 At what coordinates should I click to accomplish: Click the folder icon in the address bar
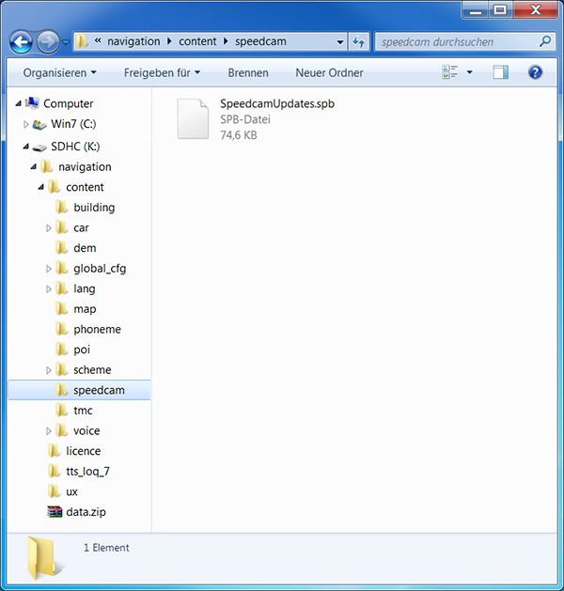click(x=82, y=41)
